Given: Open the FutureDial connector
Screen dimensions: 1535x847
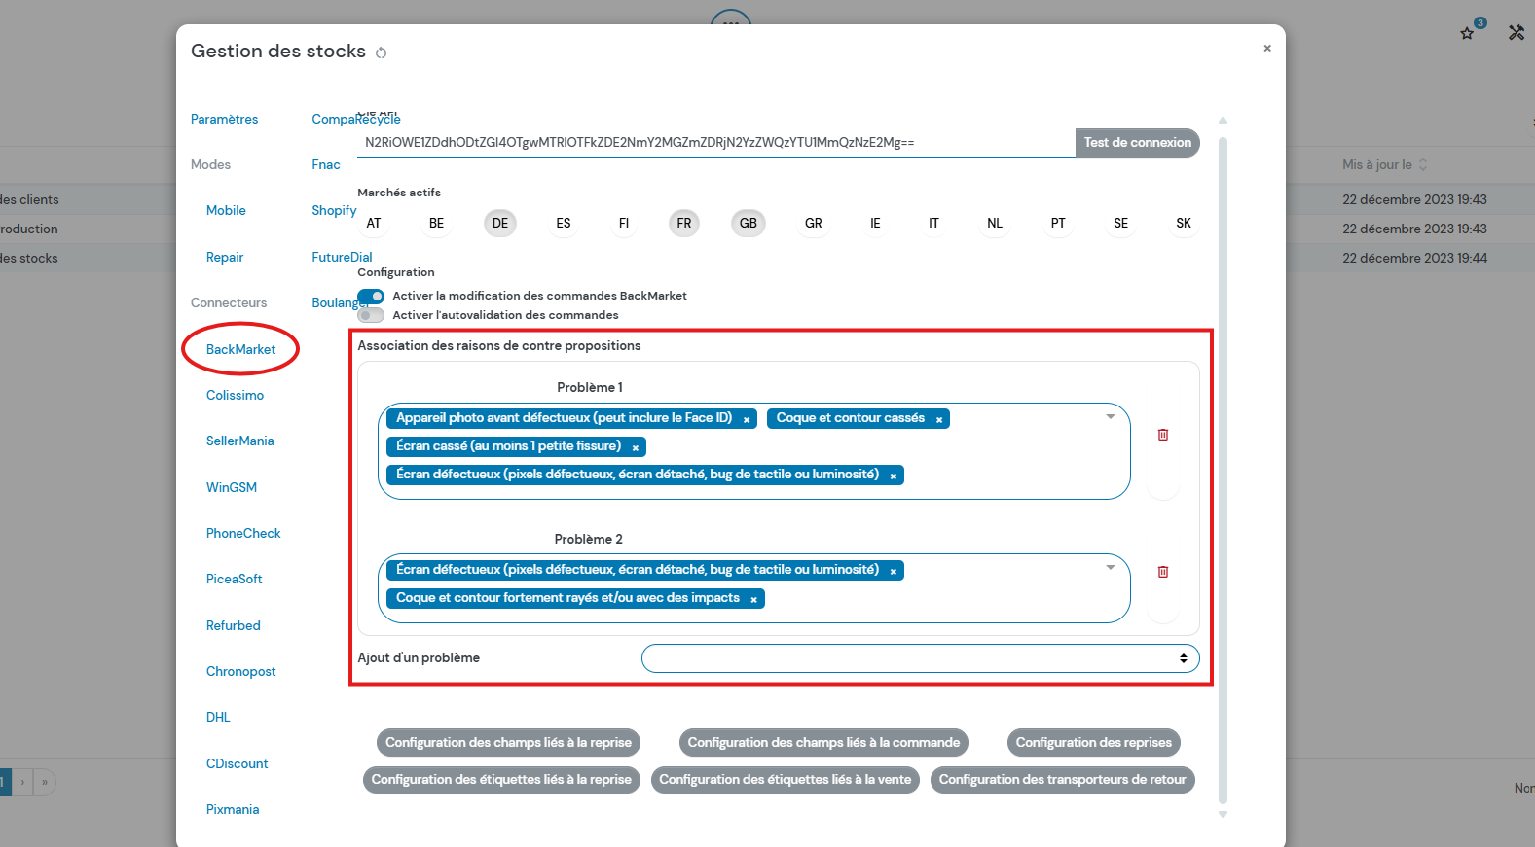Looking at the screenshot, I should tap(342, 257).
